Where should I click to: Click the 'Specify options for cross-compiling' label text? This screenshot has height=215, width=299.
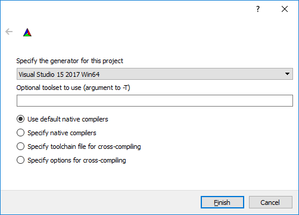tap(77, 160)
